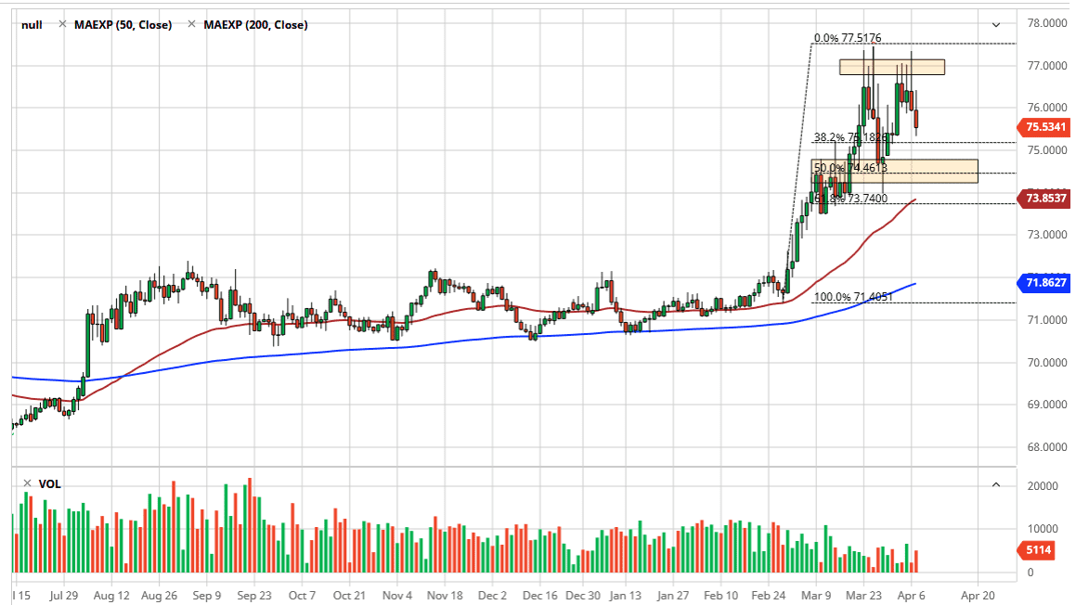Viewport: 1076px width, 605px height.
Task: Remove the VOL indicator with its X icon
Action: pyautogui.click(x=26, y=483)
